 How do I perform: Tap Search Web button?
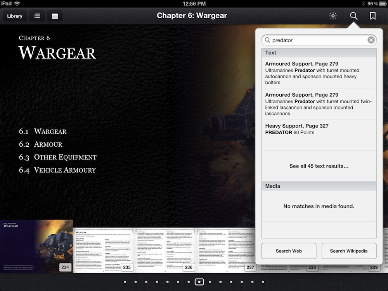click(289, 251)
